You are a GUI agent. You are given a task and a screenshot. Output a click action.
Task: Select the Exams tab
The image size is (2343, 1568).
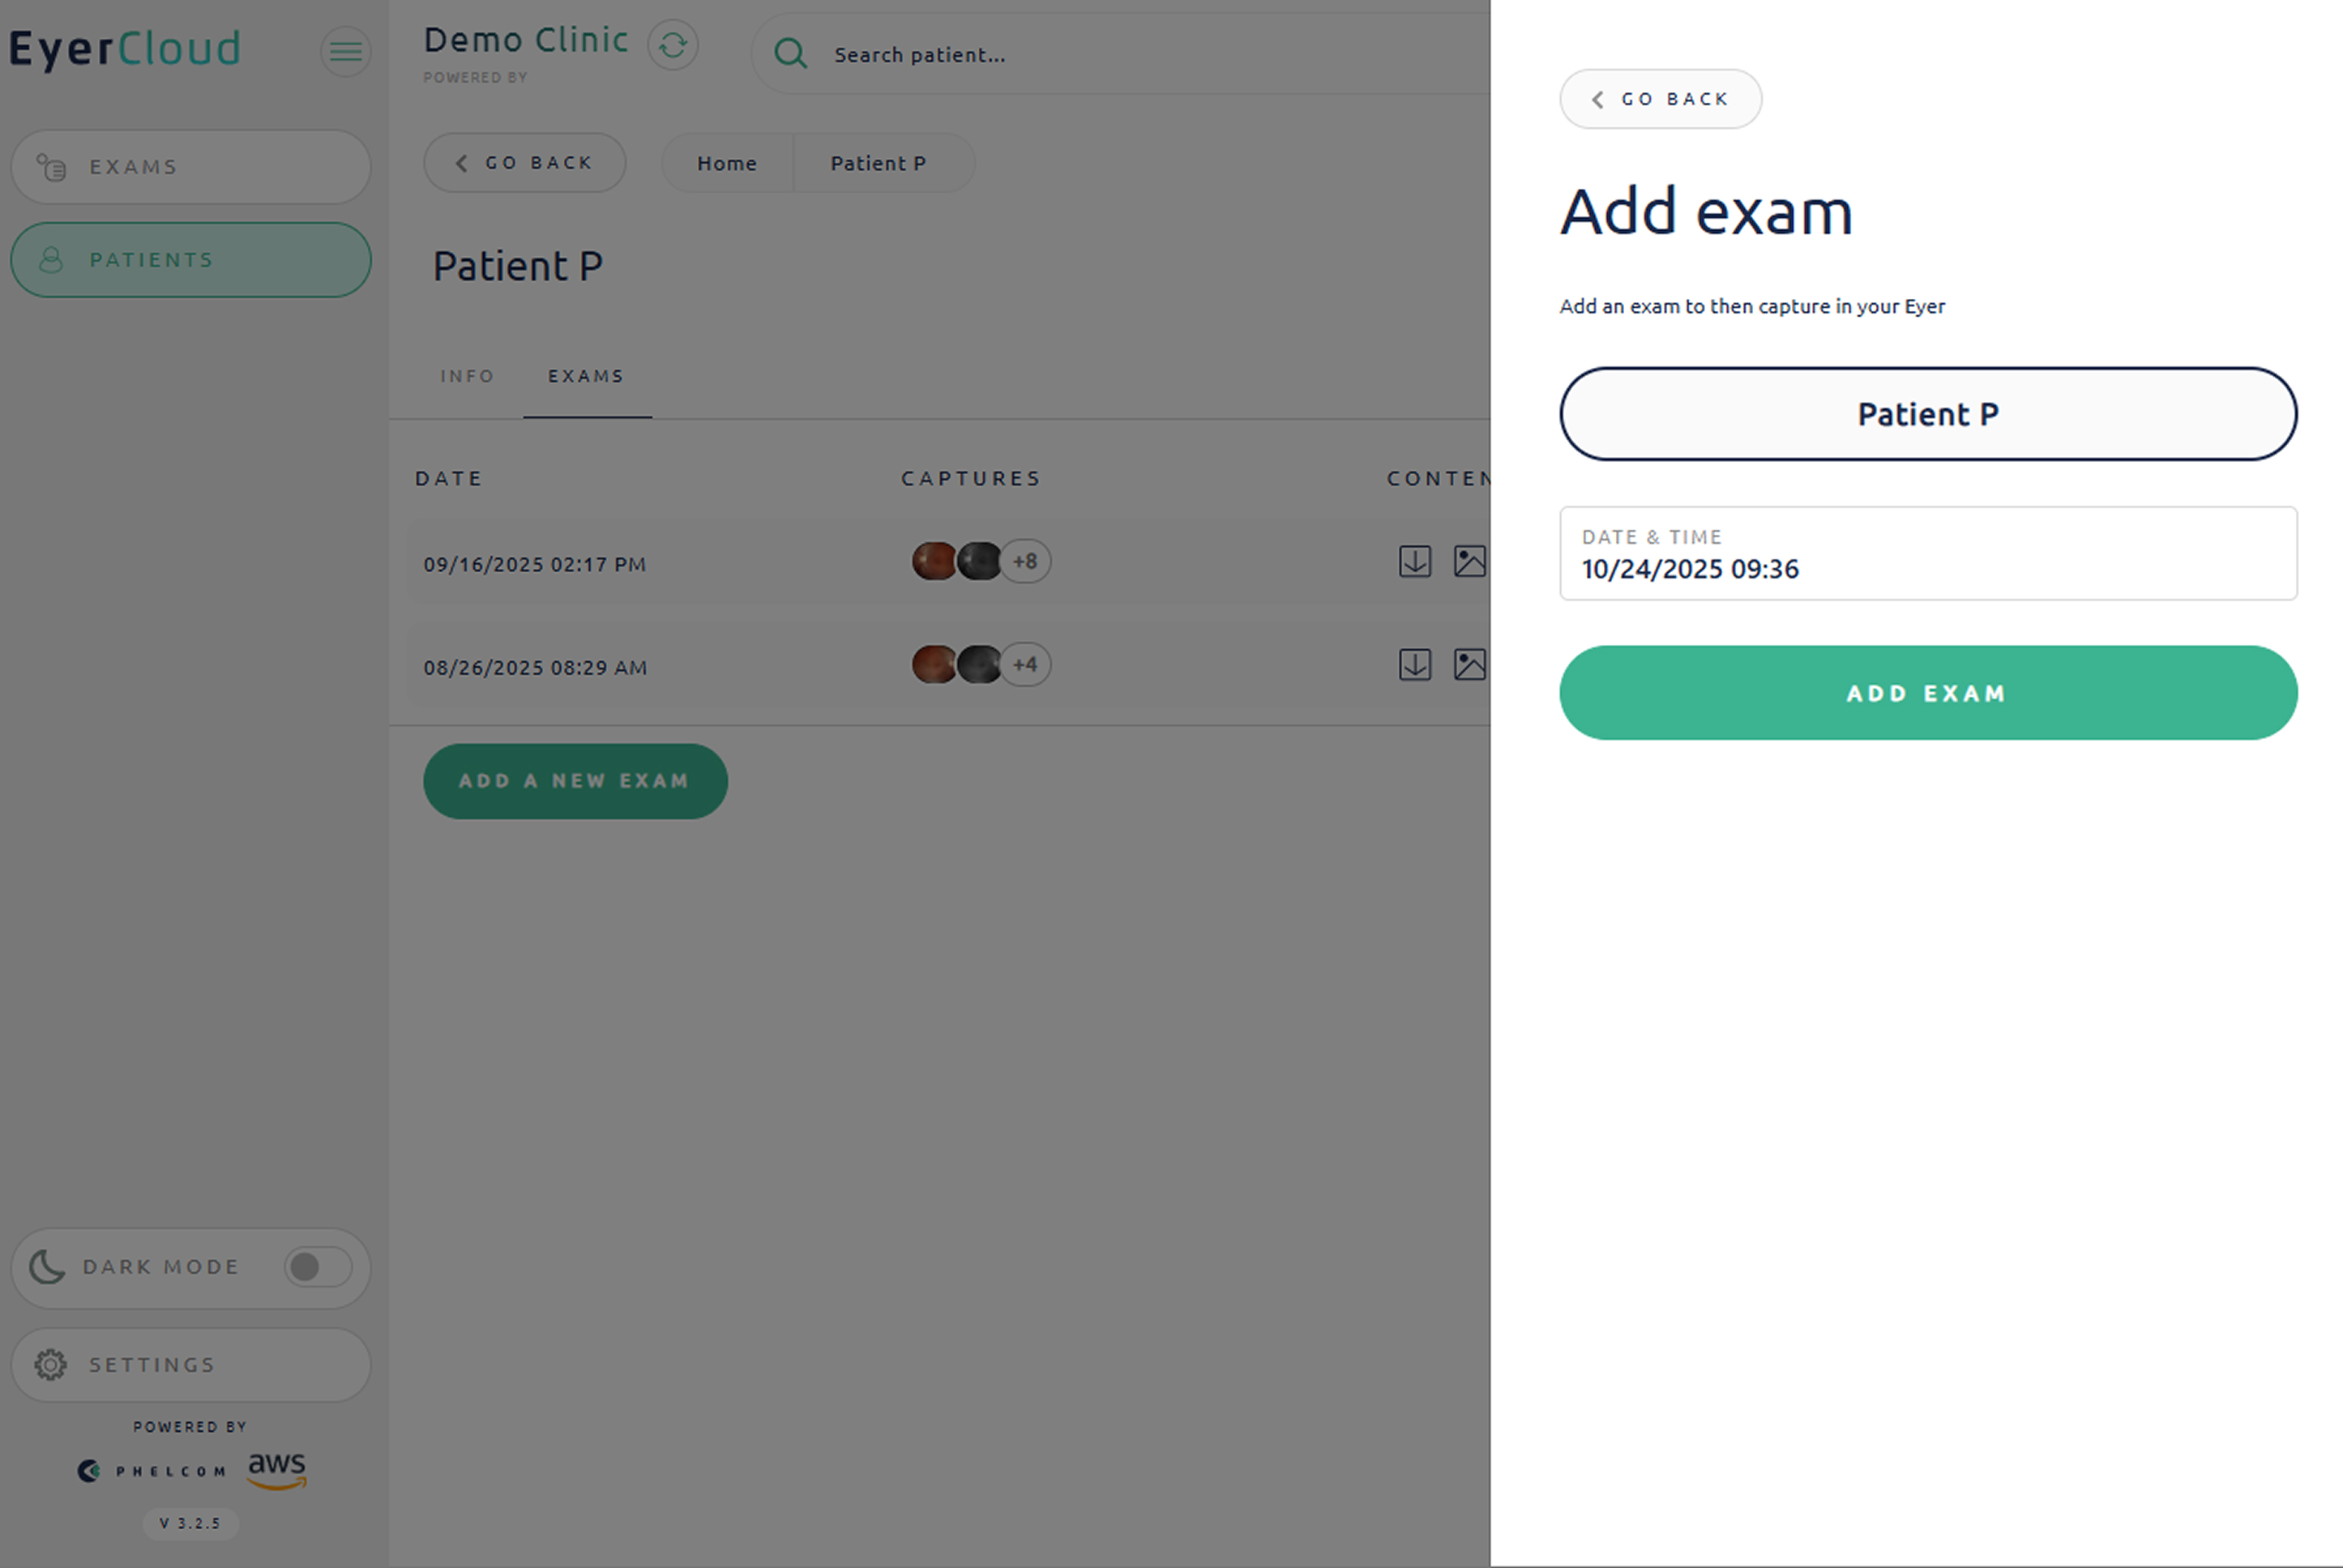pos(586,377)
